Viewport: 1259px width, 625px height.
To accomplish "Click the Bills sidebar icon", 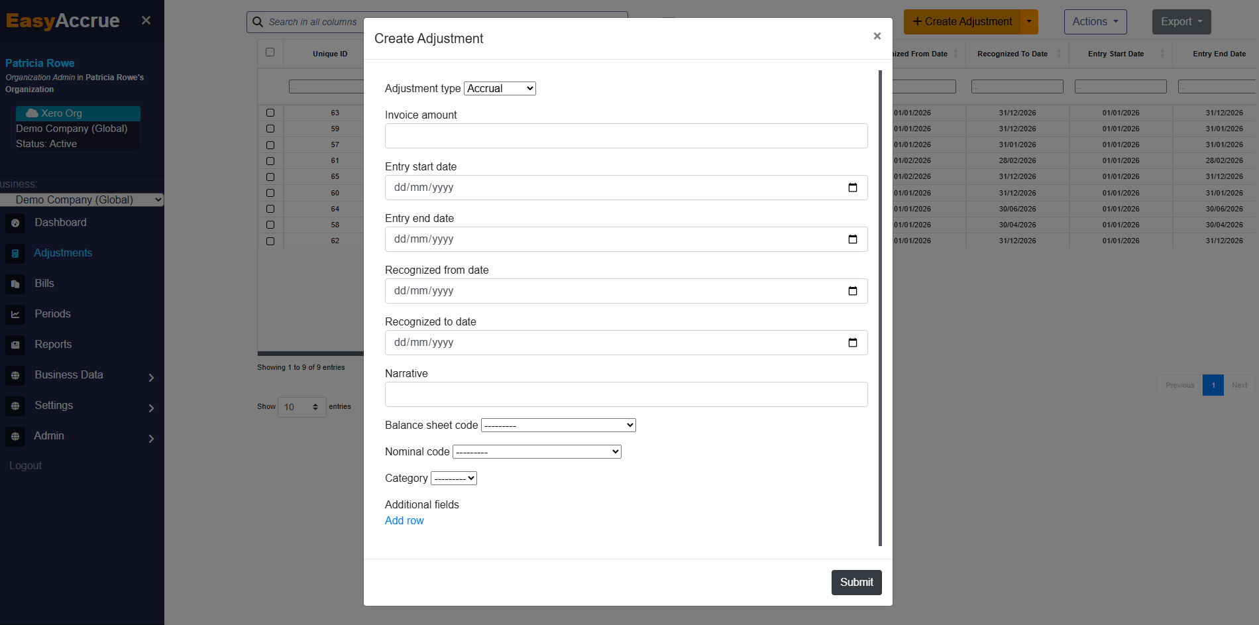I will tap(15, 284).
